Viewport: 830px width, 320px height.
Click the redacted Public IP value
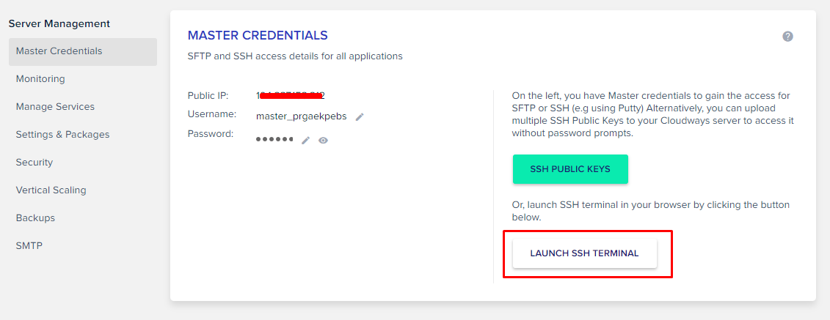(291, 95)
